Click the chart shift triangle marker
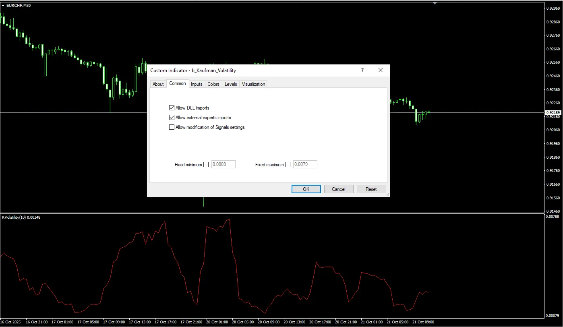This screenshot has height=327, width=563. coord(435,3)
